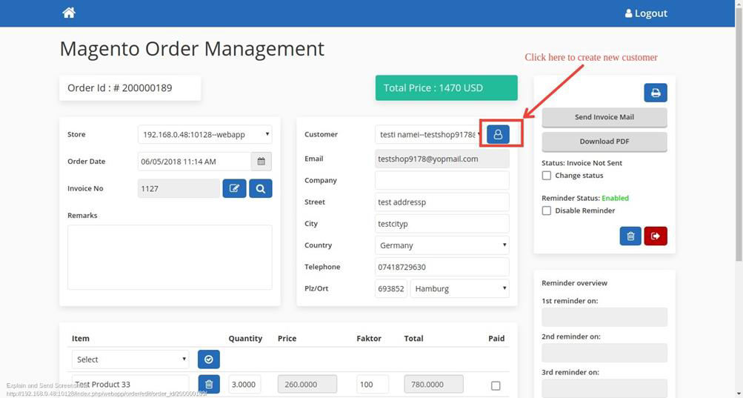Viewport: 743px width, 398px height.
Task: Check Paid box for Test Product 33
Action: coord(496,385)
